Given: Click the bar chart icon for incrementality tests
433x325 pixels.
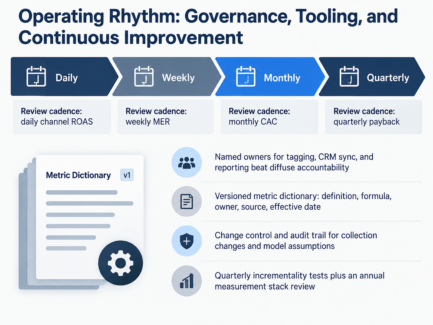Looking at the screenshot, I should point(187,281).
